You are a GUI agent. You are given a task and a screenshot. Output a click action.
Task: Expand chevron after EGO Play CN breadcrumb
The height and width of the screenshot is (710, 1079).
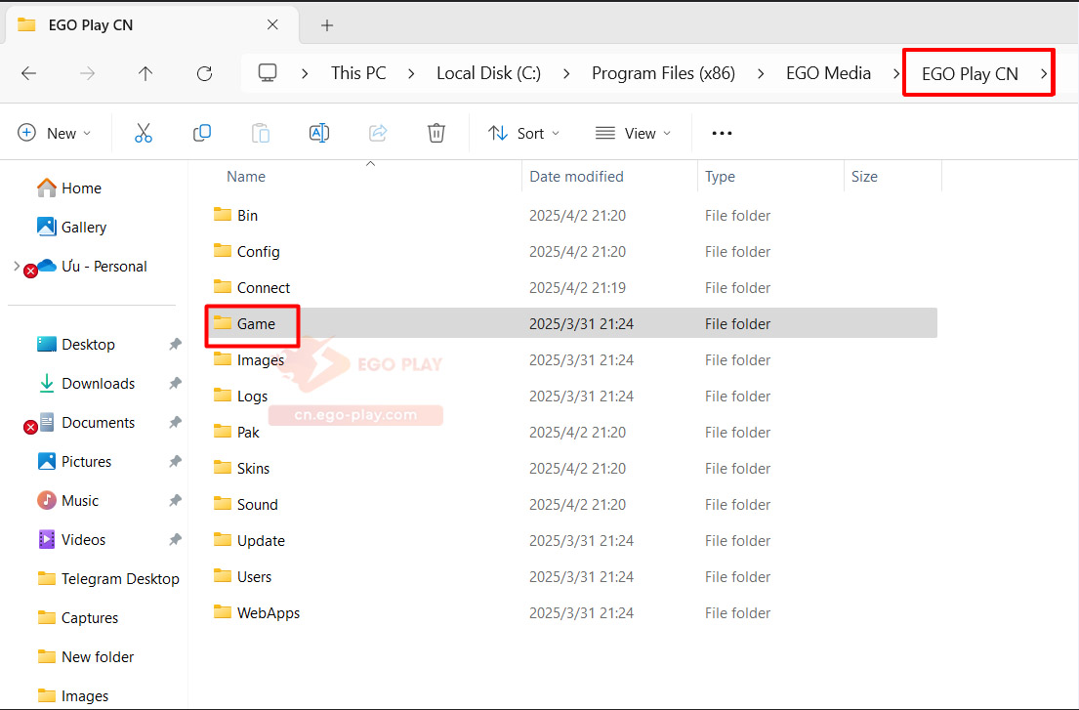pos(1043,73)
